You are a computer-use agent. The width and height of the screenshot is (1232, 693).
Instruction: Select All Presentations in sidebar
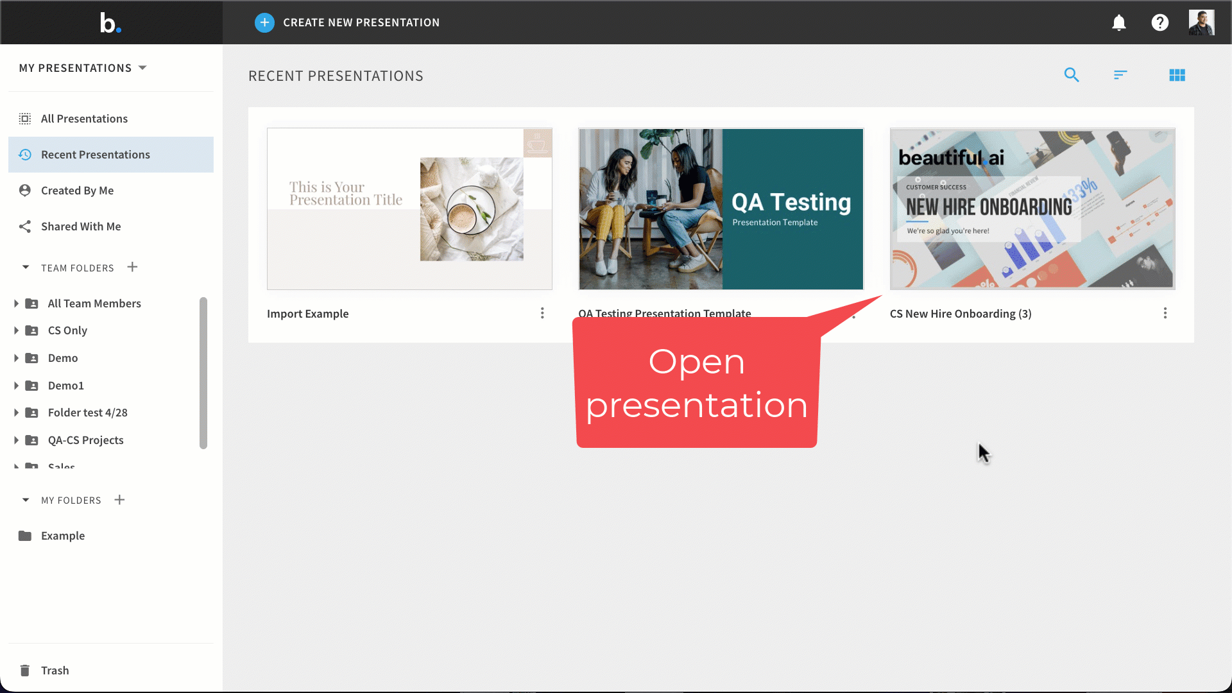(x=111, y=119)
